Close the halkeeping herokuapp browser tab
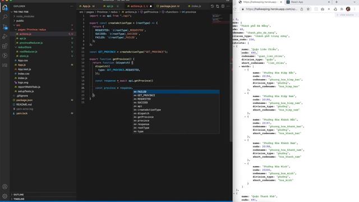 coord(281,2)
